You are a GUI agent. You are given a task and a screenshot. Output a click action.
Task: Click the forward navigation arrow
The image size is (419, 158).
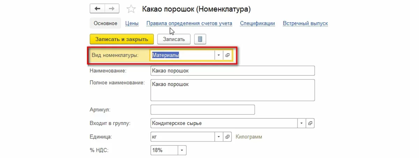point(112,9)
